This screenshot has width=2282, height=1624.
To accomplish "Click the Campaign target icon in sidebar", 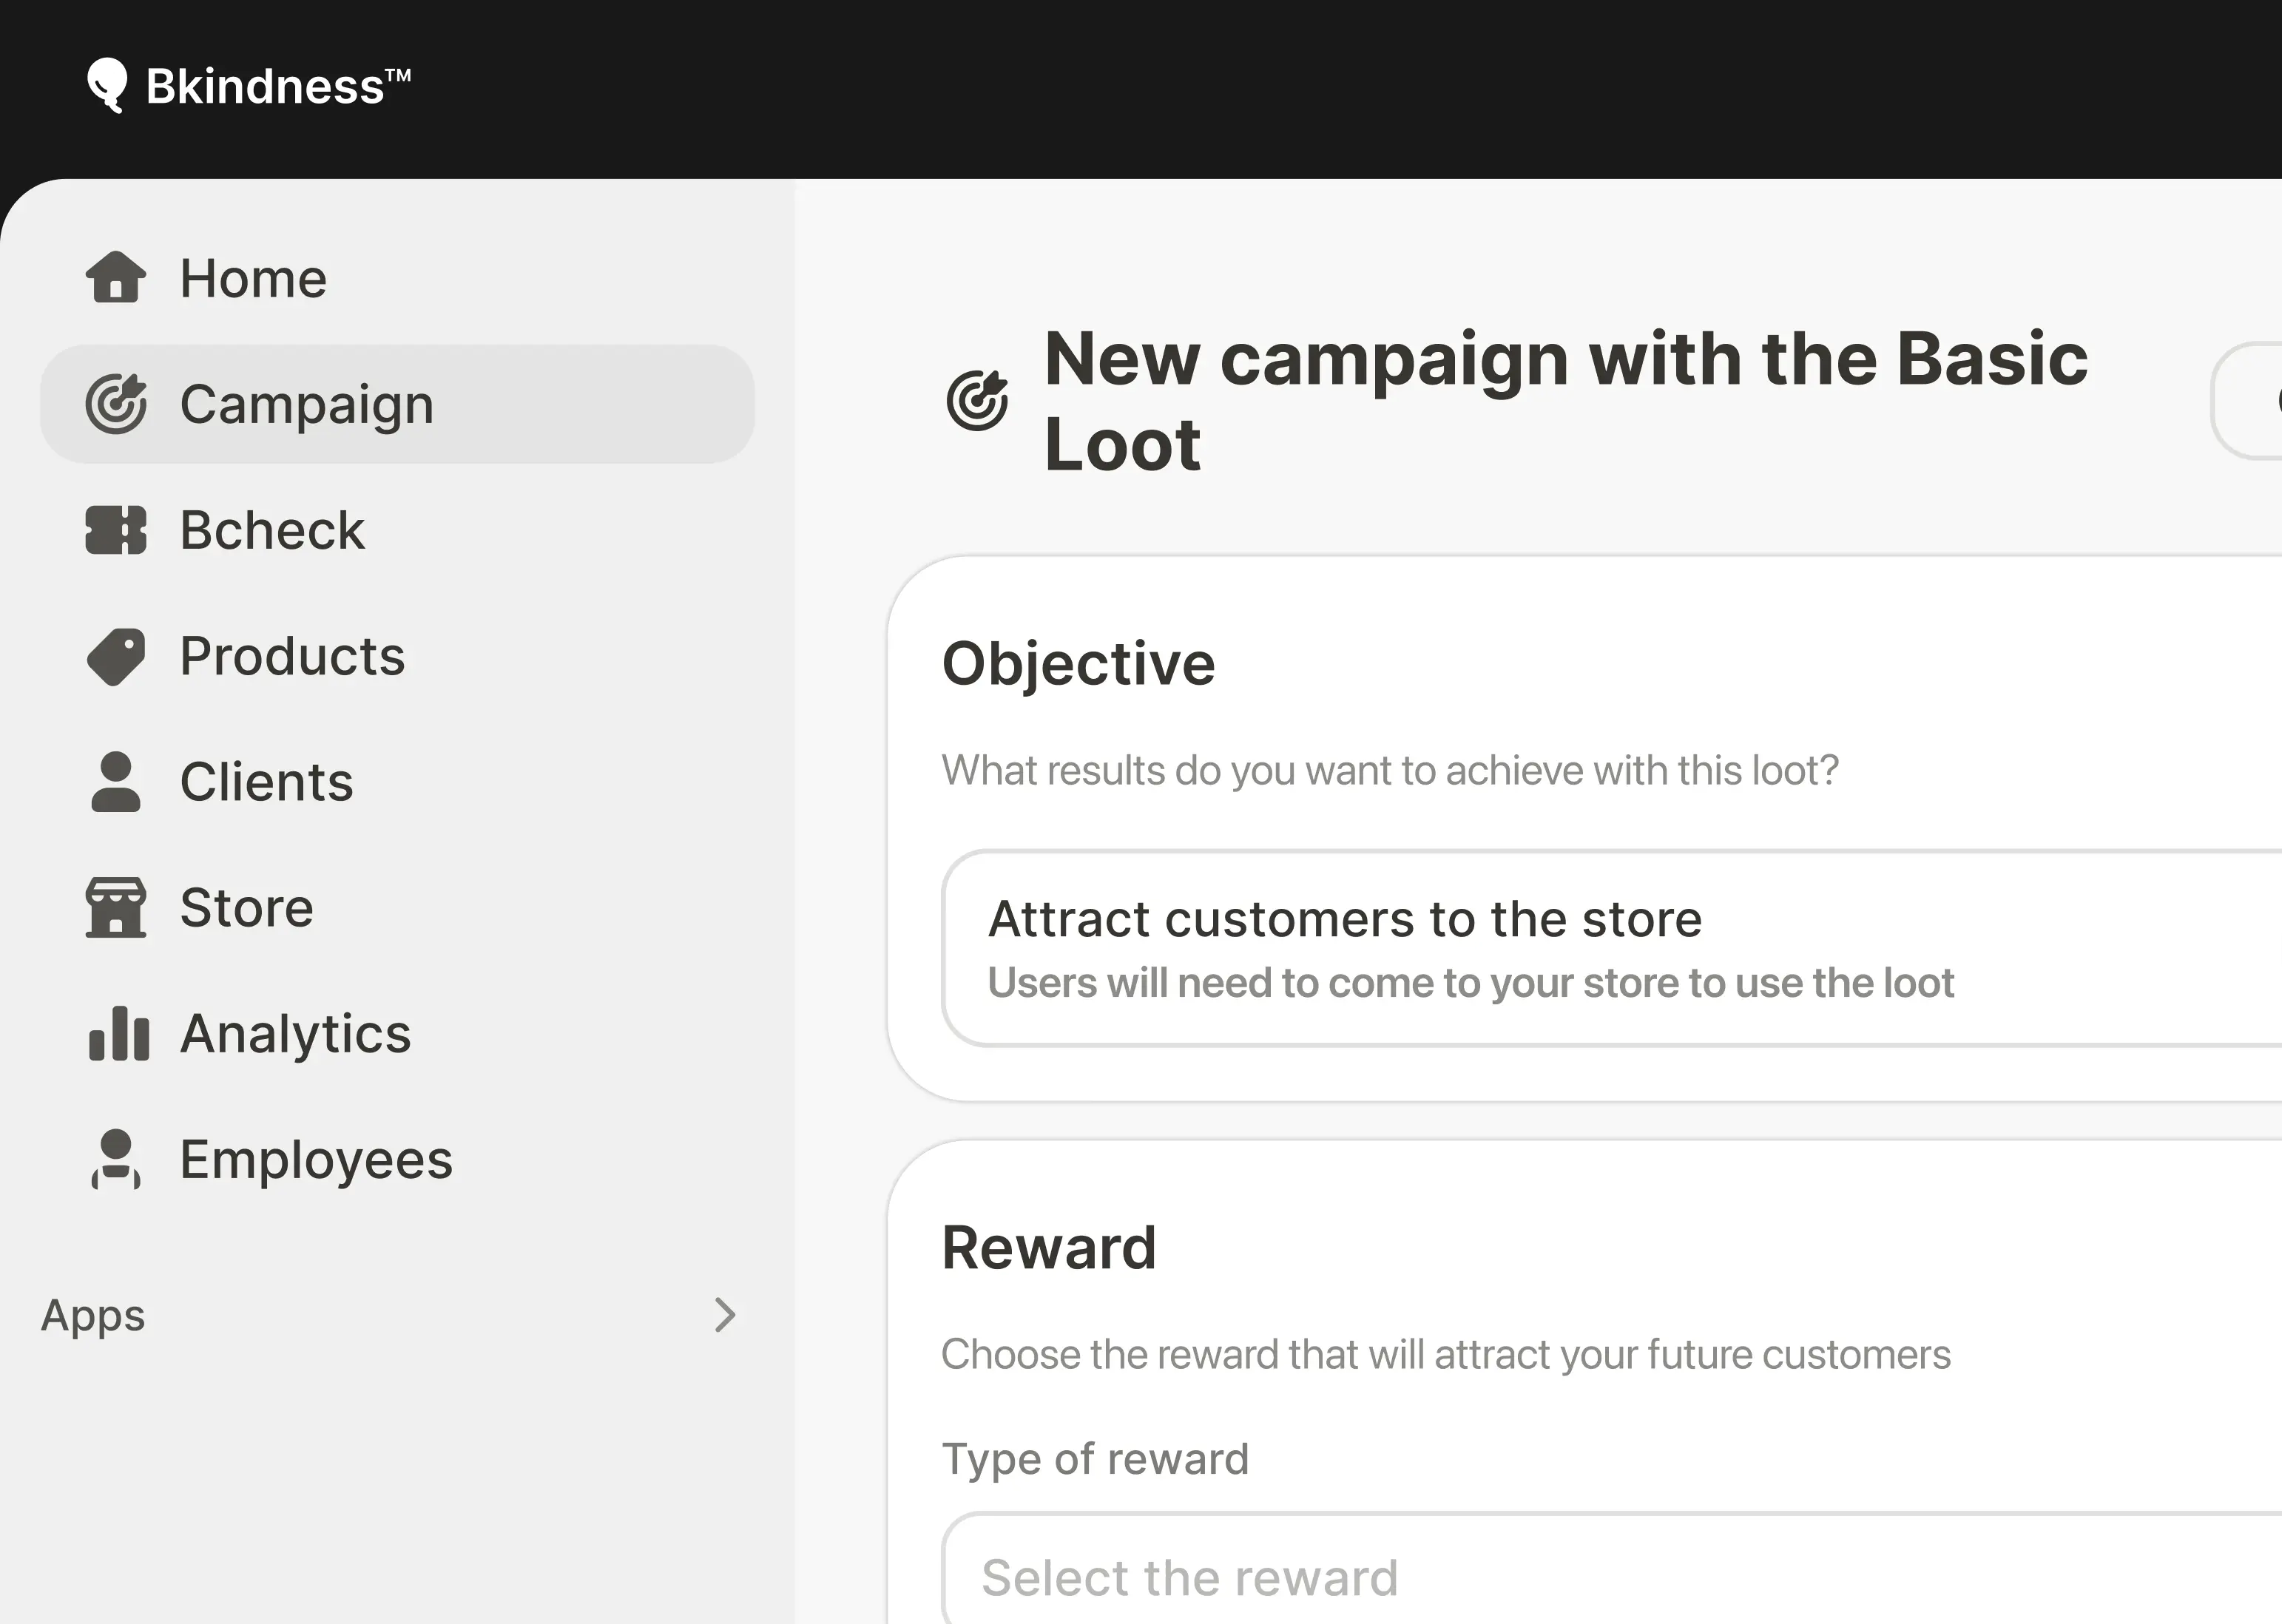I will (x=116, y=404).
